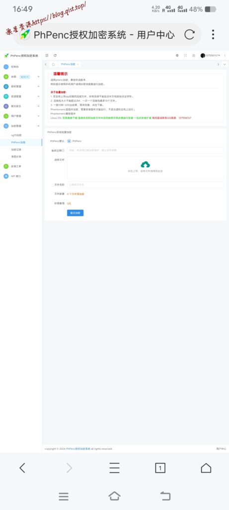Expand the 授权管理 menu chevron
The width and height of the screenshot is (229, 510).
click(x=38, y=87)
